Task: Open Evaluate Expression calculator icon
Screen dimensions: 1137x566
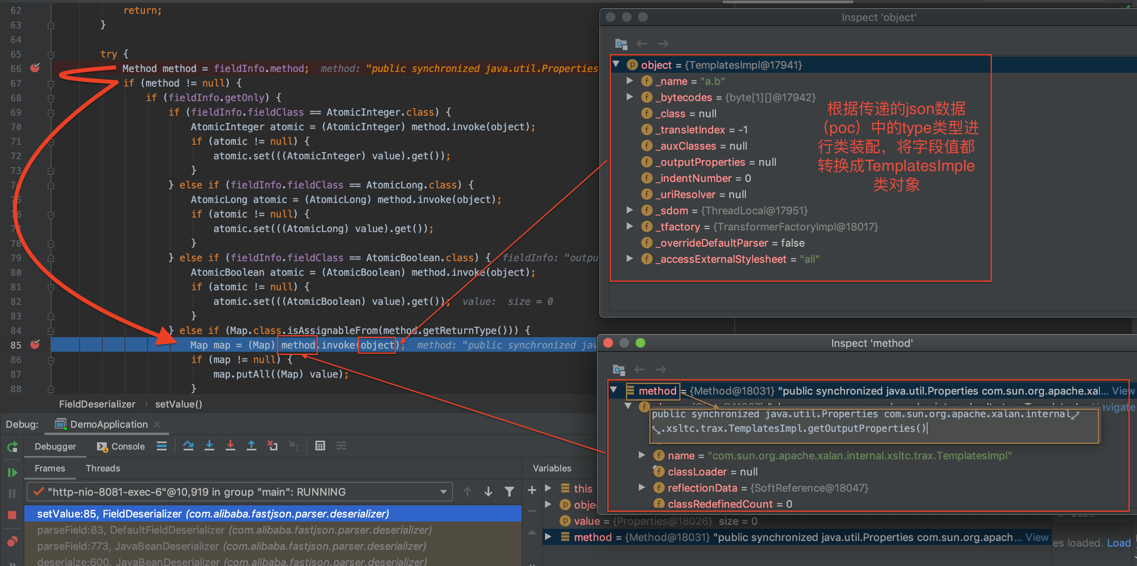Action: [x=320, y=446]
